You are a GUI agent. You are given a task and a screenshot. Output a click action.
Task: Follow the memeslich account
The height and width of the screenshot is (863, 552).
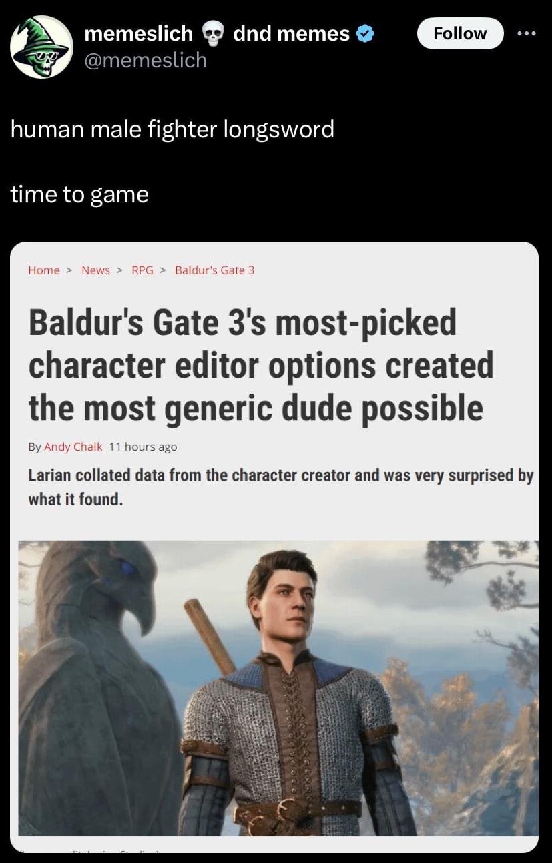(460, 33)
